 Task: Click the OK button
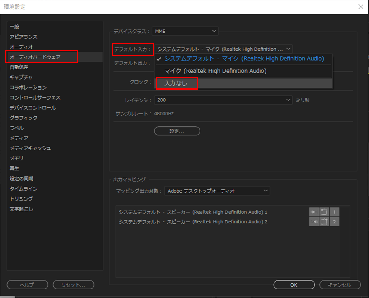pos(294,285)
